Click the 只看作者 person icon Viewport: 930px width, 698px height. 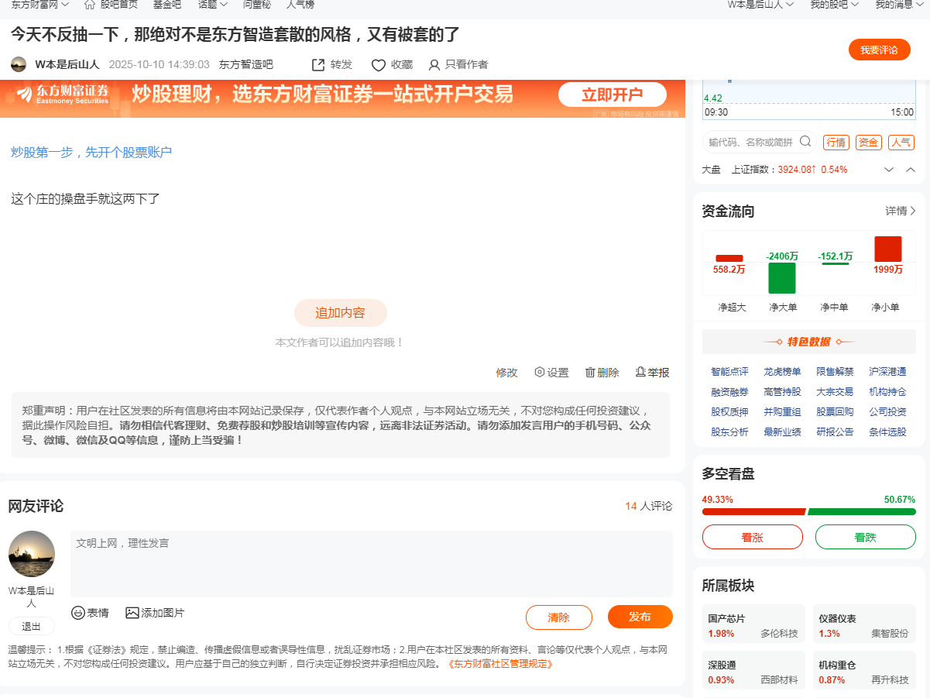click(434, 65)
